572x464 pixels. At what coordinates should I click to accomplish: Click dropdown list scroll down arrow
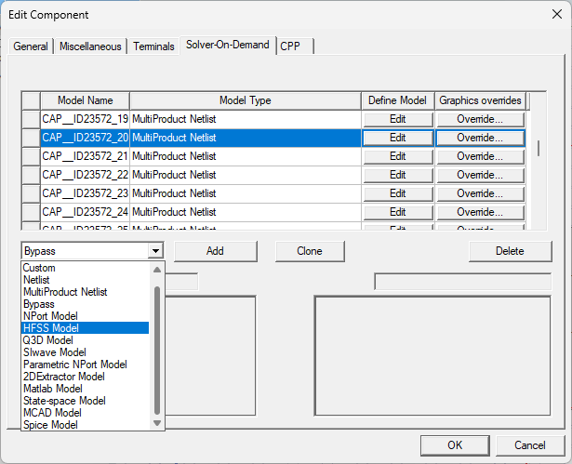(157, 423)
